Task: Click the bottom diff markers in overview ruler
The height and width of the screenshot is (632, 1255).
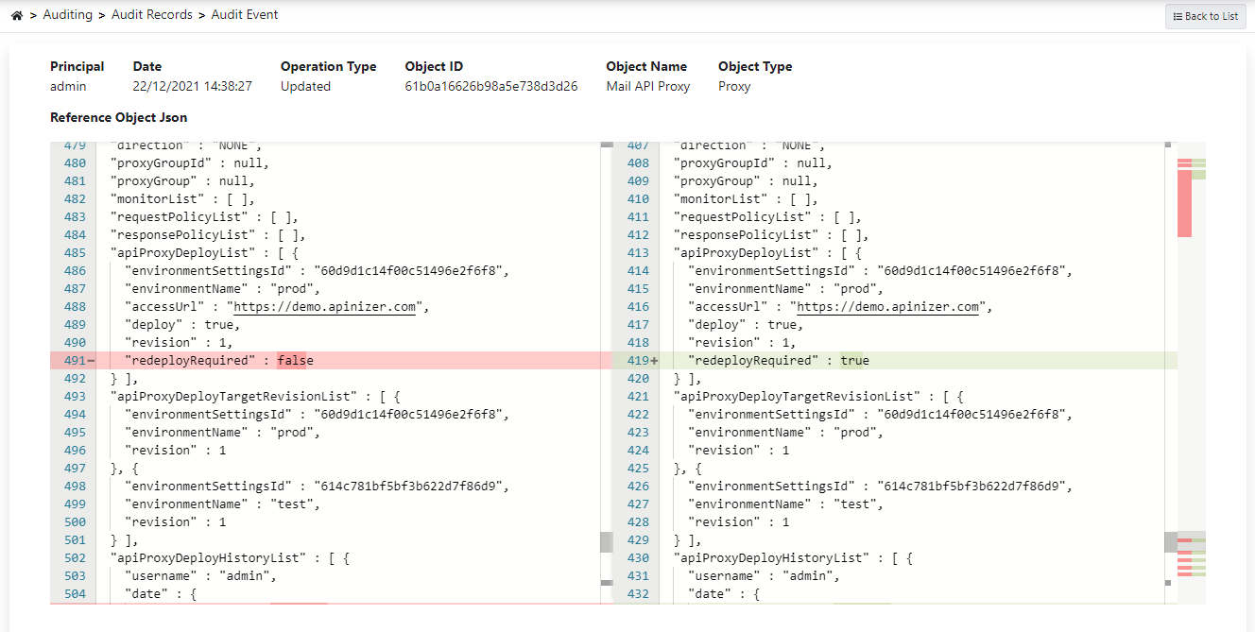Action: (x=1184, y=563)
